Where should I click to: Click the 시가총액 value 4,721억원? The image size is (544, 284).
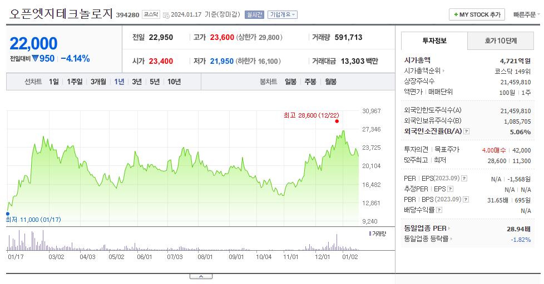[515, 61]
